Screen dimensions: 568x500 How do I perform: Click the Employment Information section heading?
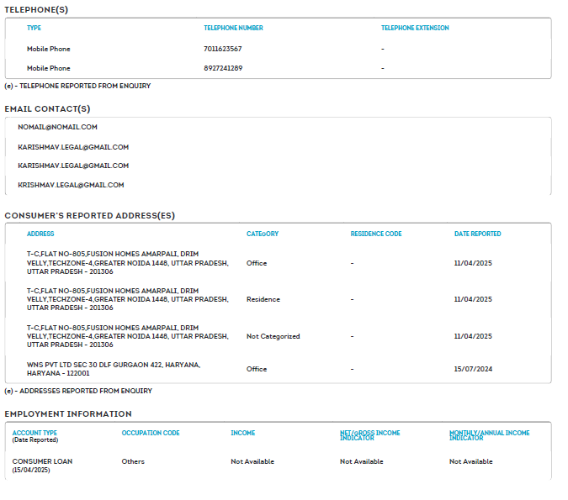[68, 413]
